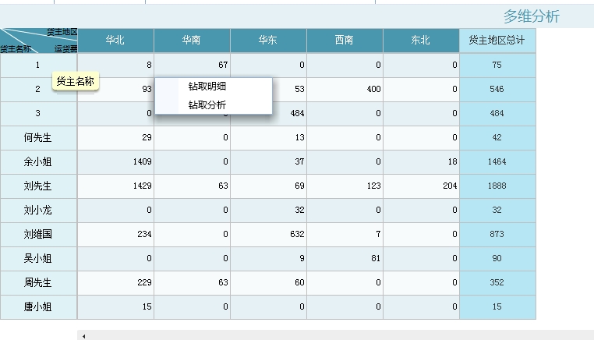Click the 1888 total for 刘先生
594x340 pixels.
tap(497, 186)
